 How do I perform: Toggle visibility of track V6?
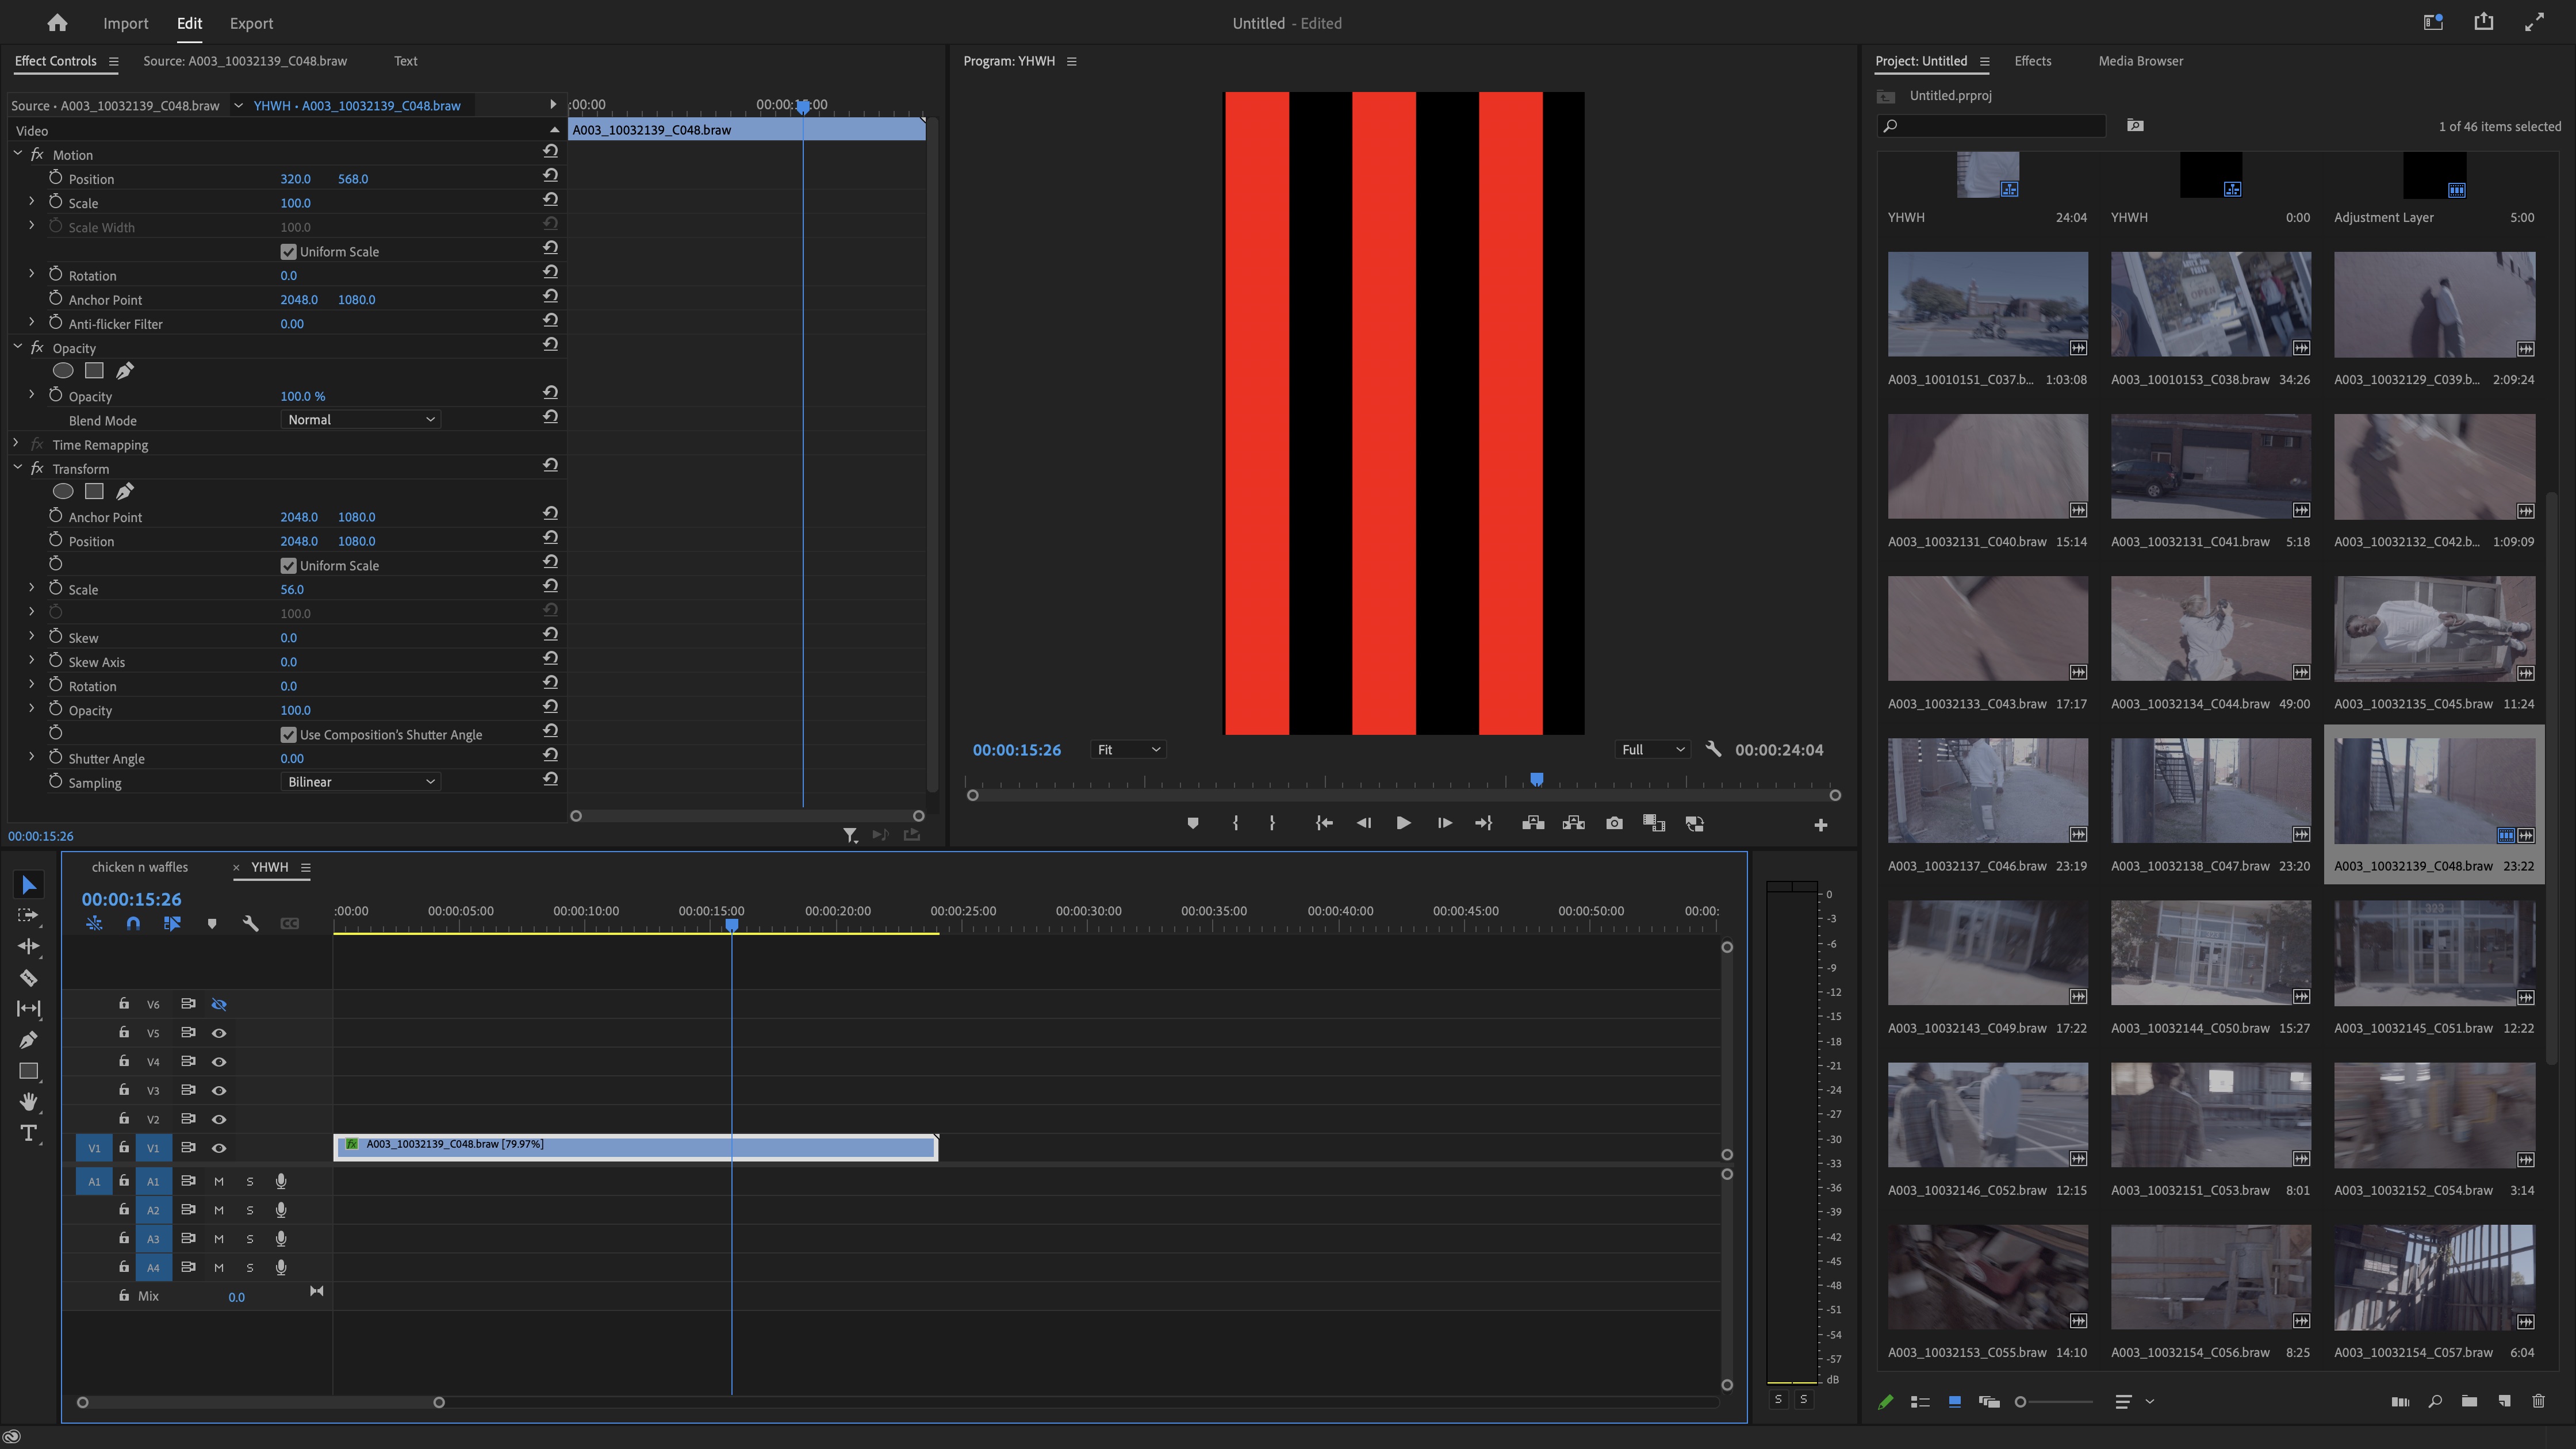click(219, 1004)
